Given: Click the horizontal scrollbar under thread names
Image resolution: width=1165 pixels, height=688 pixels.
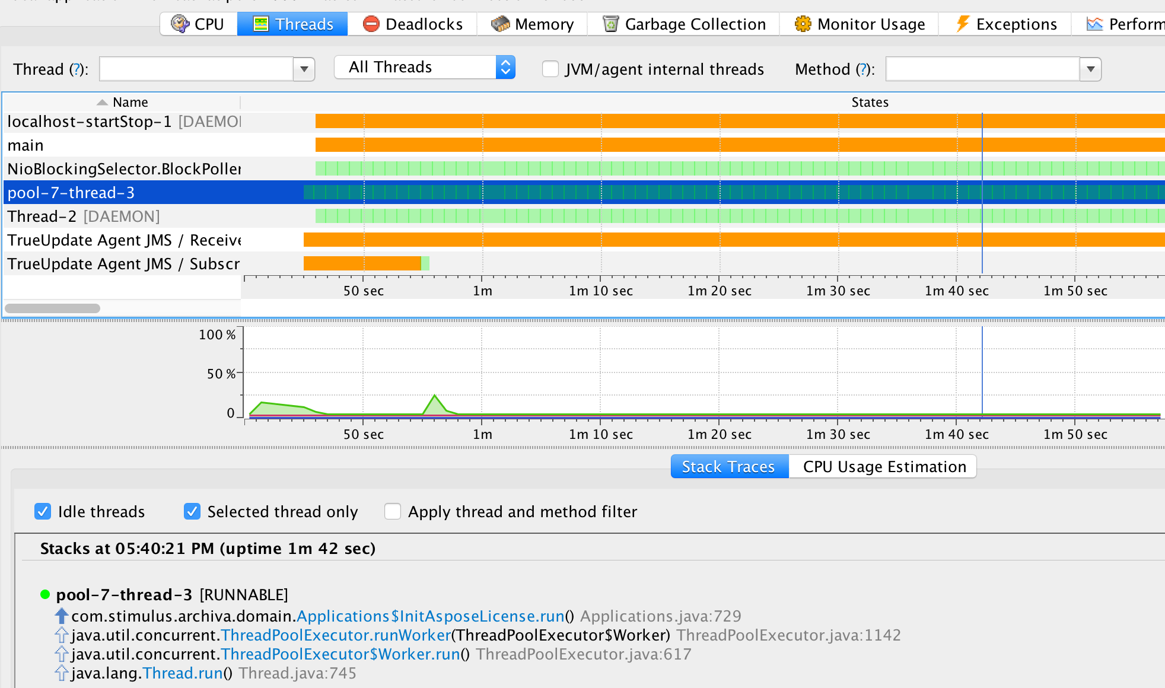Looking at the screenshot, I should tap(52, 308).
